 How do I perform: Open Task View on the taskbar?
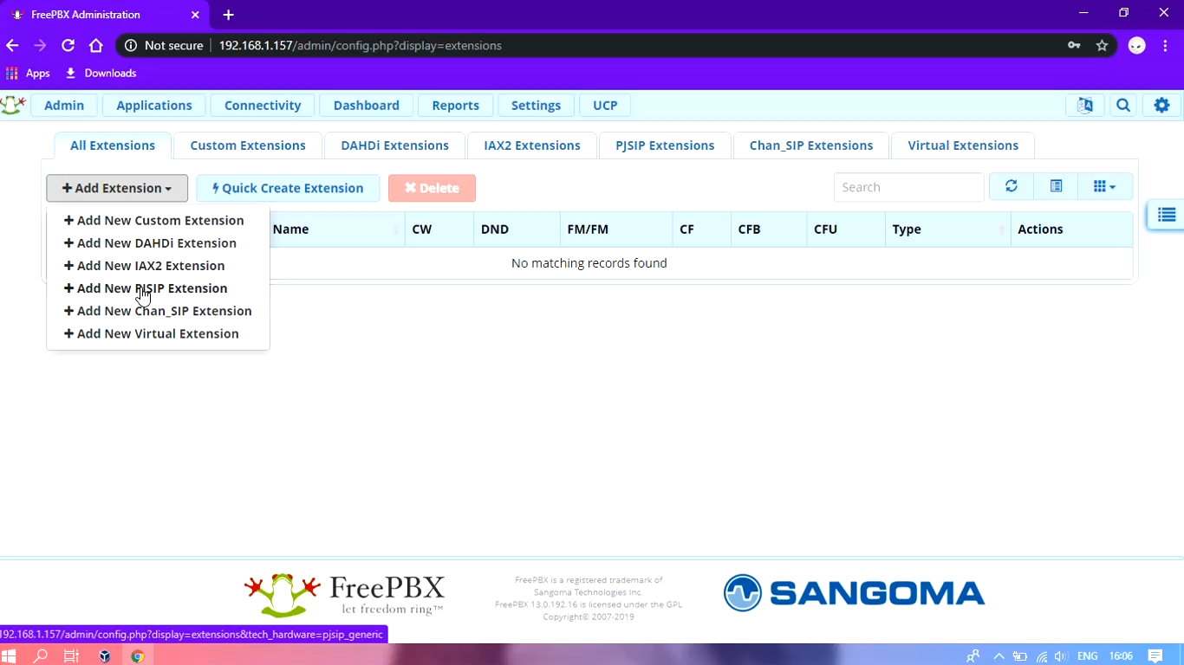click(x=72, y=655)
